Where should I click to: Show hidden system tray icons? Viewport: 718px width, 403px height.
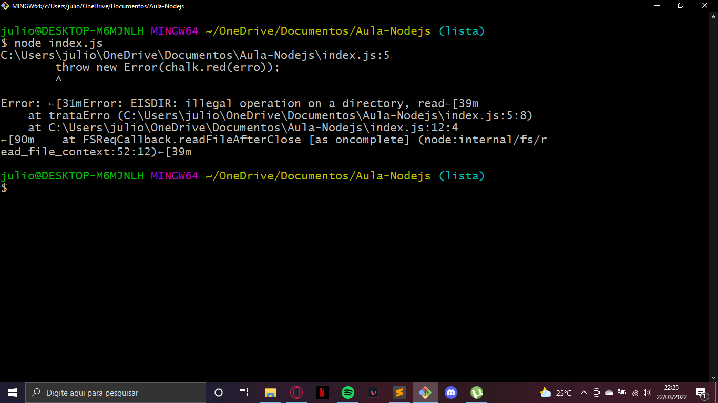click(x=584, y=393)
